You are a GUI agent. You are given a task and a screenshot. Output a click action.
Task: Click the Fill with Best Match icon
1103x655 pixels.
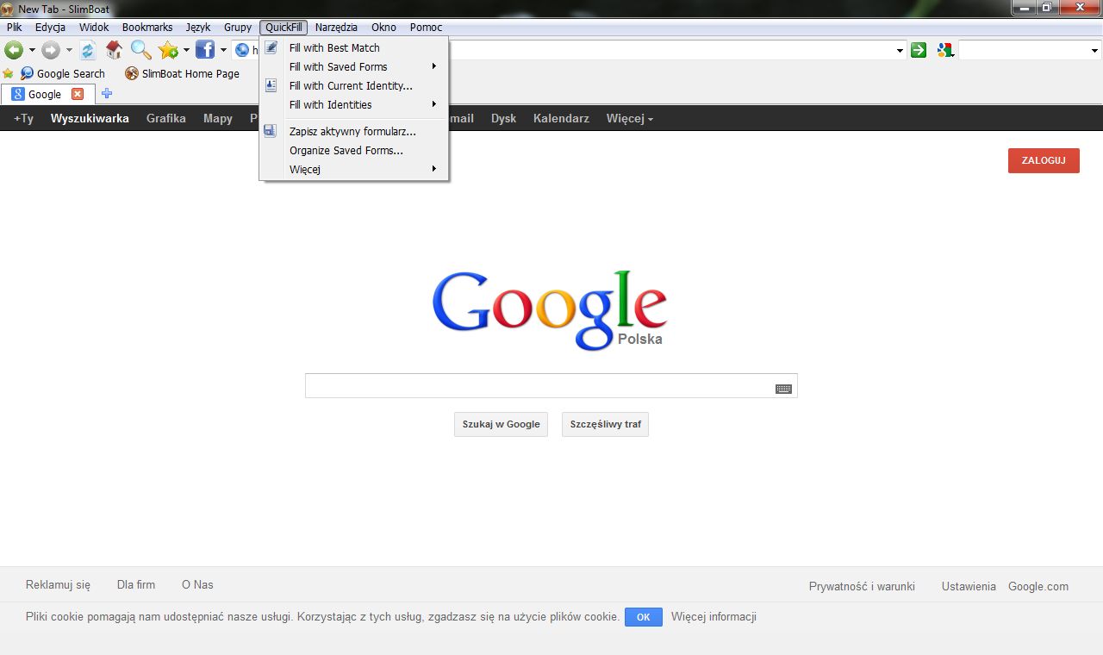[x=271, y=47]
